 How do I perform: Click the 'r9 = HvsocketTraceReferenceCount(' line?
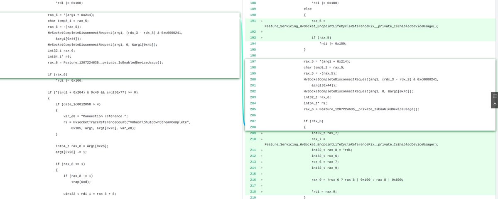[95, 122]
